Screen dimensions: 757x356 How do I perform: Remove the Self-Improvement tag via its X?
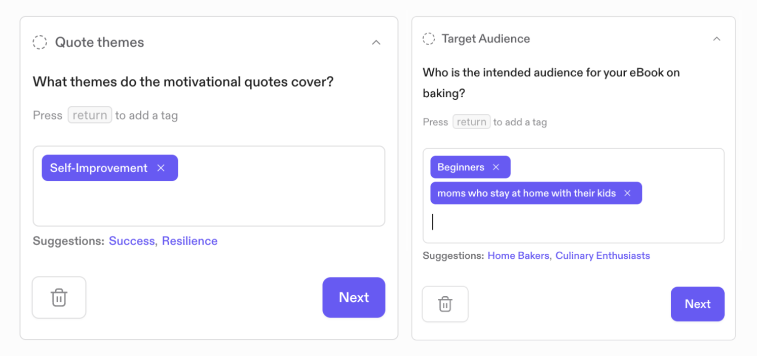tap(161, 168)
